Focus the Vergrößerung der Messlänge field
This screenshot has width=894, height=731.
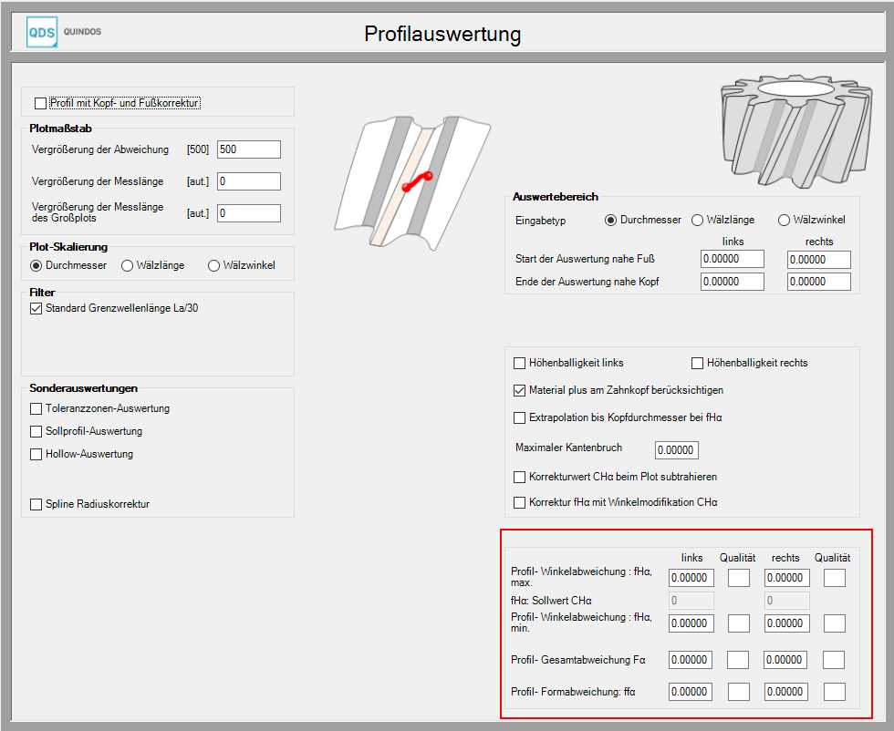249,181
